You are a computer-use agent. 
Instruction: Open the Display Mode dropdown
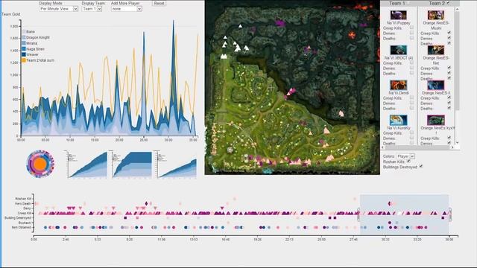click(x=59, y=9)
